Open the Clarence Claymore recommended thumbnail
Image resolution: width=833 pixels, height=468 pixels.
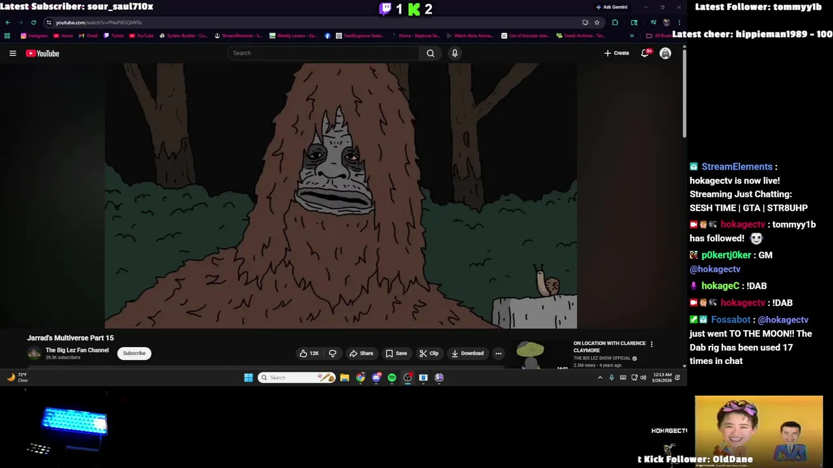pyautogui.click(x=540, y=355)
